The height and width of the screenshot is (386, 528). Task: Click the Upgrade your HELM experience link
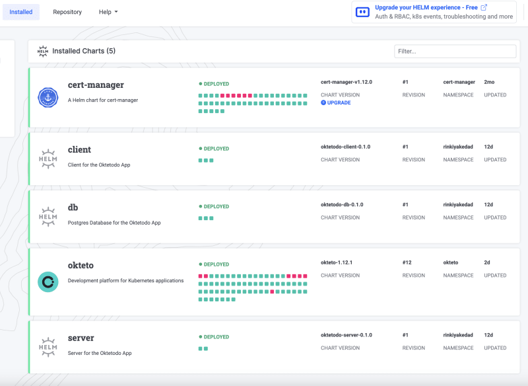(x=426, y=7)
